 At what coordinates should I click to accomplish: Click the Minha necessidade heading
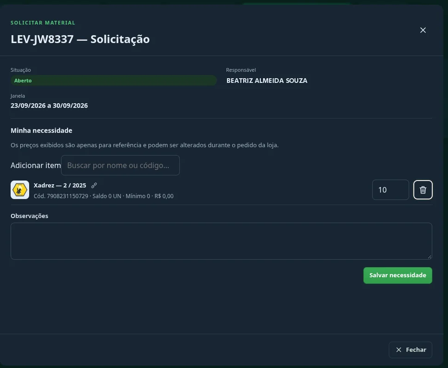point(42,131)
